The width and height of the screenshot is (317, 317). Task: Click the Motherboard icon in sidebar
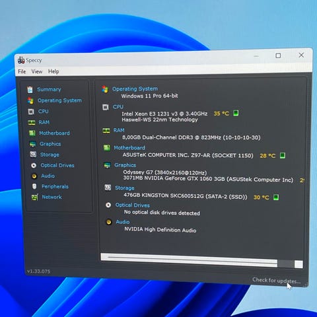pos(32,133)
